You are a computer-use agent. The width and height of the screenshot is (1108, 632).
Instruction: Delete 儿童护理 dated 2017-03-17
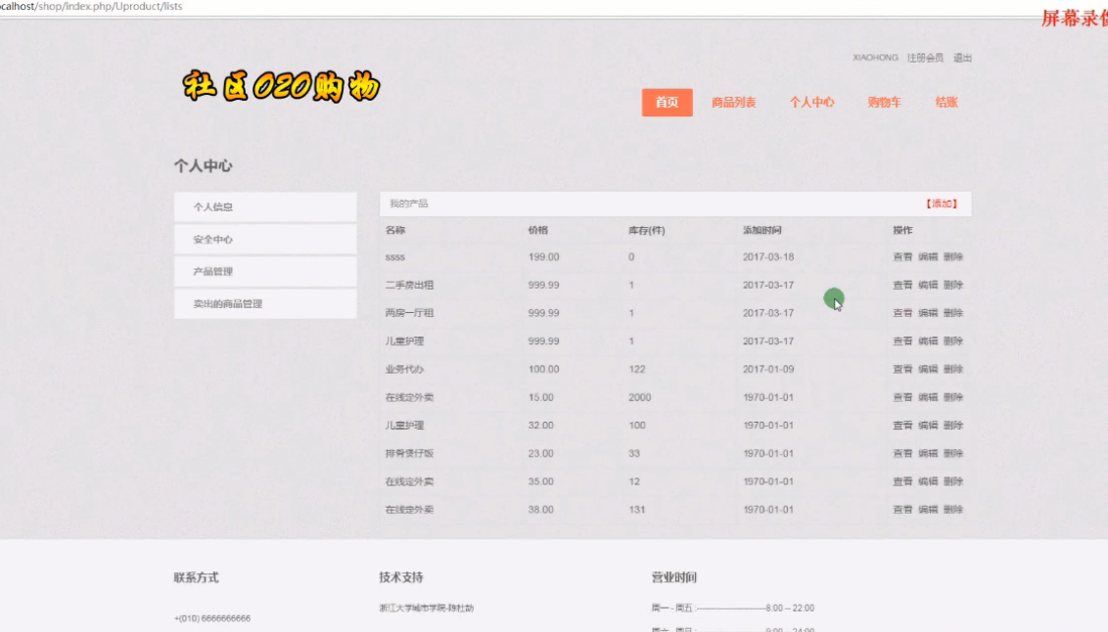click(953, 341)
